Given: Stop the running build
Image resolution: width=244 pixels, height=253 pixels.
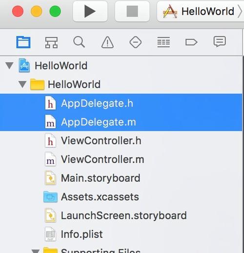Looking at the screenshot, I should click(132, 11).
